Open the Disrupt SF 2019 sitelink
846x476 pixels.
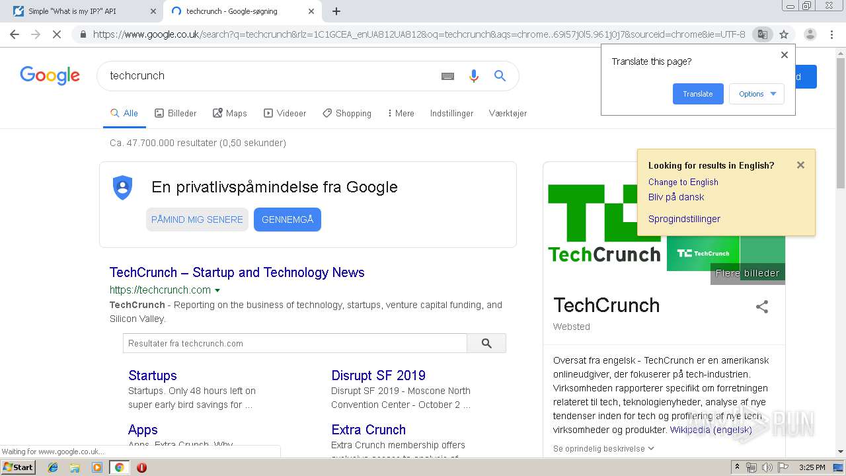(379, 376)
